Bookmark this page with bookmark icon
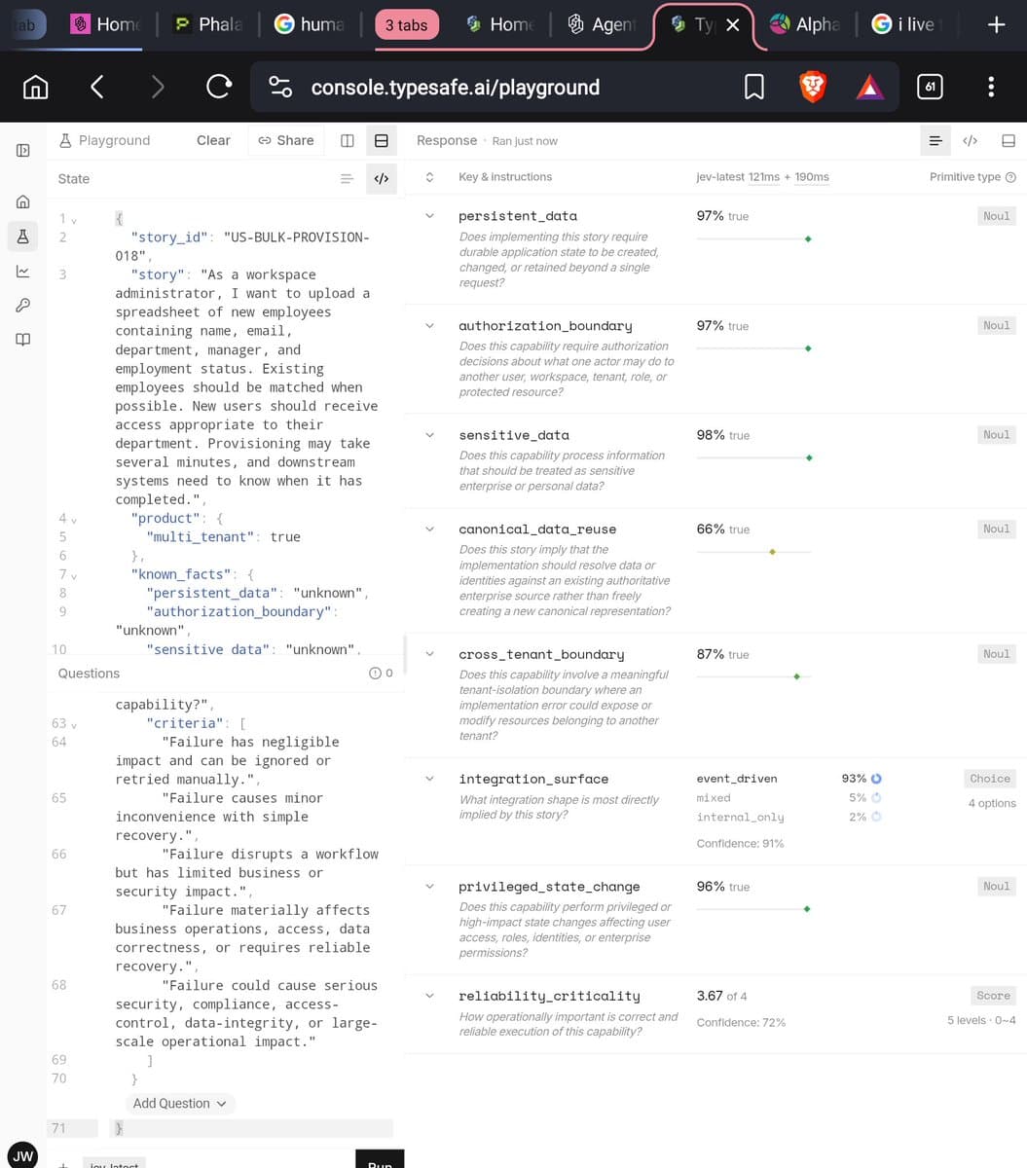1027x1168 pixels. click(x=753, y=88)
